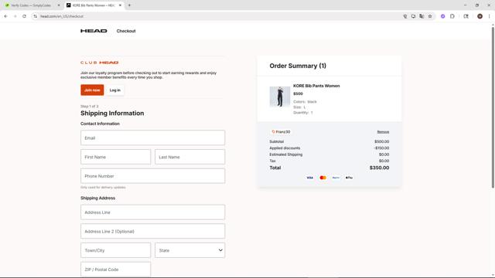Click the Phone Number field
Image resolution: width=495 pixels, height=278 pixels.
coord(153,176)
